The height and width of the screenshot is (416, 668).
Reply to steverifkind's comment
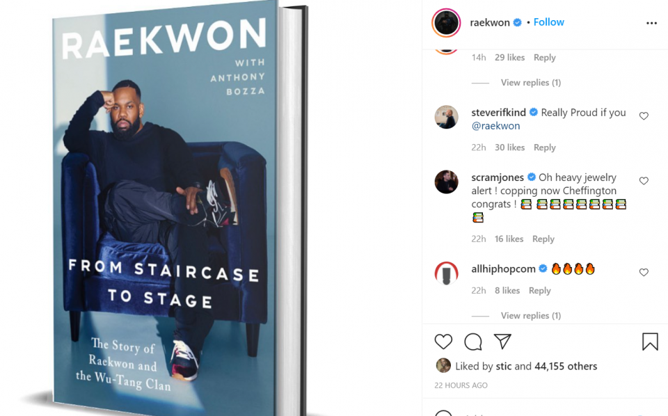click(544, 147)
